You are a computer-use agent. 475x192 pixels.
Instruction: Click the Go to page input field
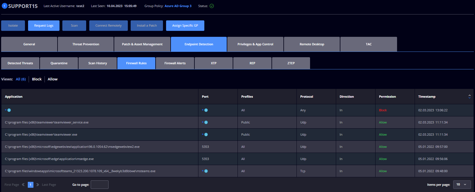click(99, 185)
